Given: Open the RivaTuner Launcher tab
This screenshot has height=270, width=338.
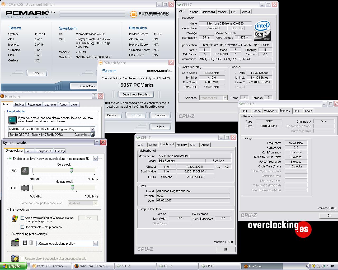Looking at the screenshot, I should coord(51,105).
